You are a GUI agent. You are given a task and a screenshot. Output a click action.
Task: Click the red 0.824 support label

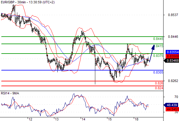pos(159,88)
